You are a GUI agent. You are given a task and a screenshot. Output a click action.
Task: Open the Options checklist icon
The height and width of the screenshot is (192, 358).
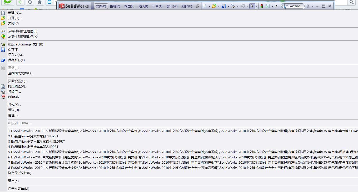(268, 6)
